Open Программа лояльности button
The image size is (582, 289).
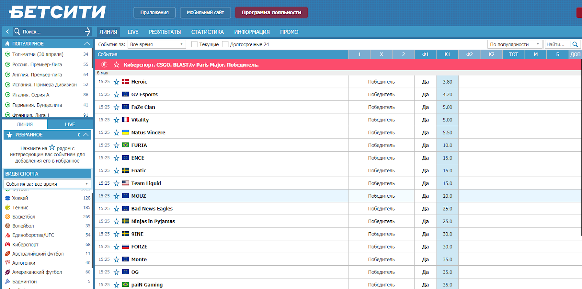[x=271, y=12]
